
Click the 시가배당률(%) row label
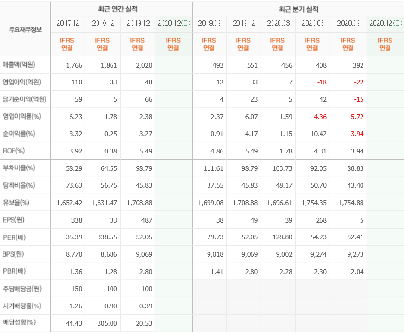[x=22, y=306]
